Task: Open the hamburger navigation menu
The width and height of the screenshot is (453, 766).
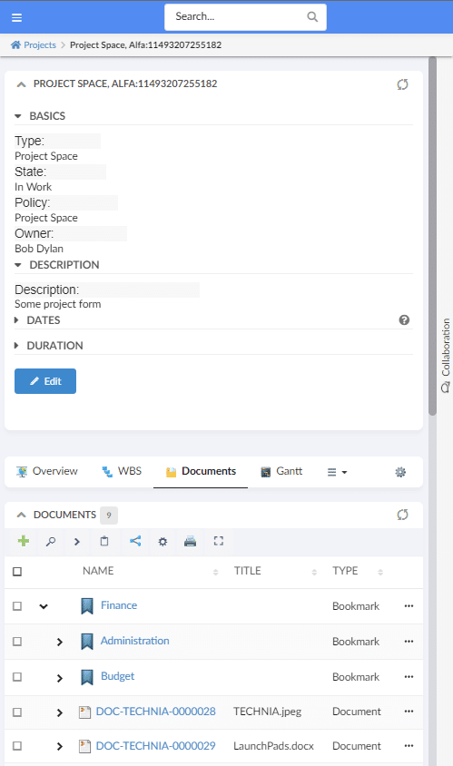Action: 16,17
